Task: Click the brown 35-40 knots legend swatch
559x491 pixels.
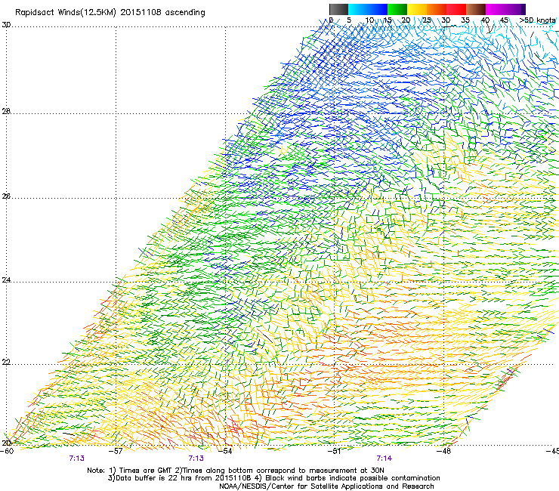Action: point(476,9)
